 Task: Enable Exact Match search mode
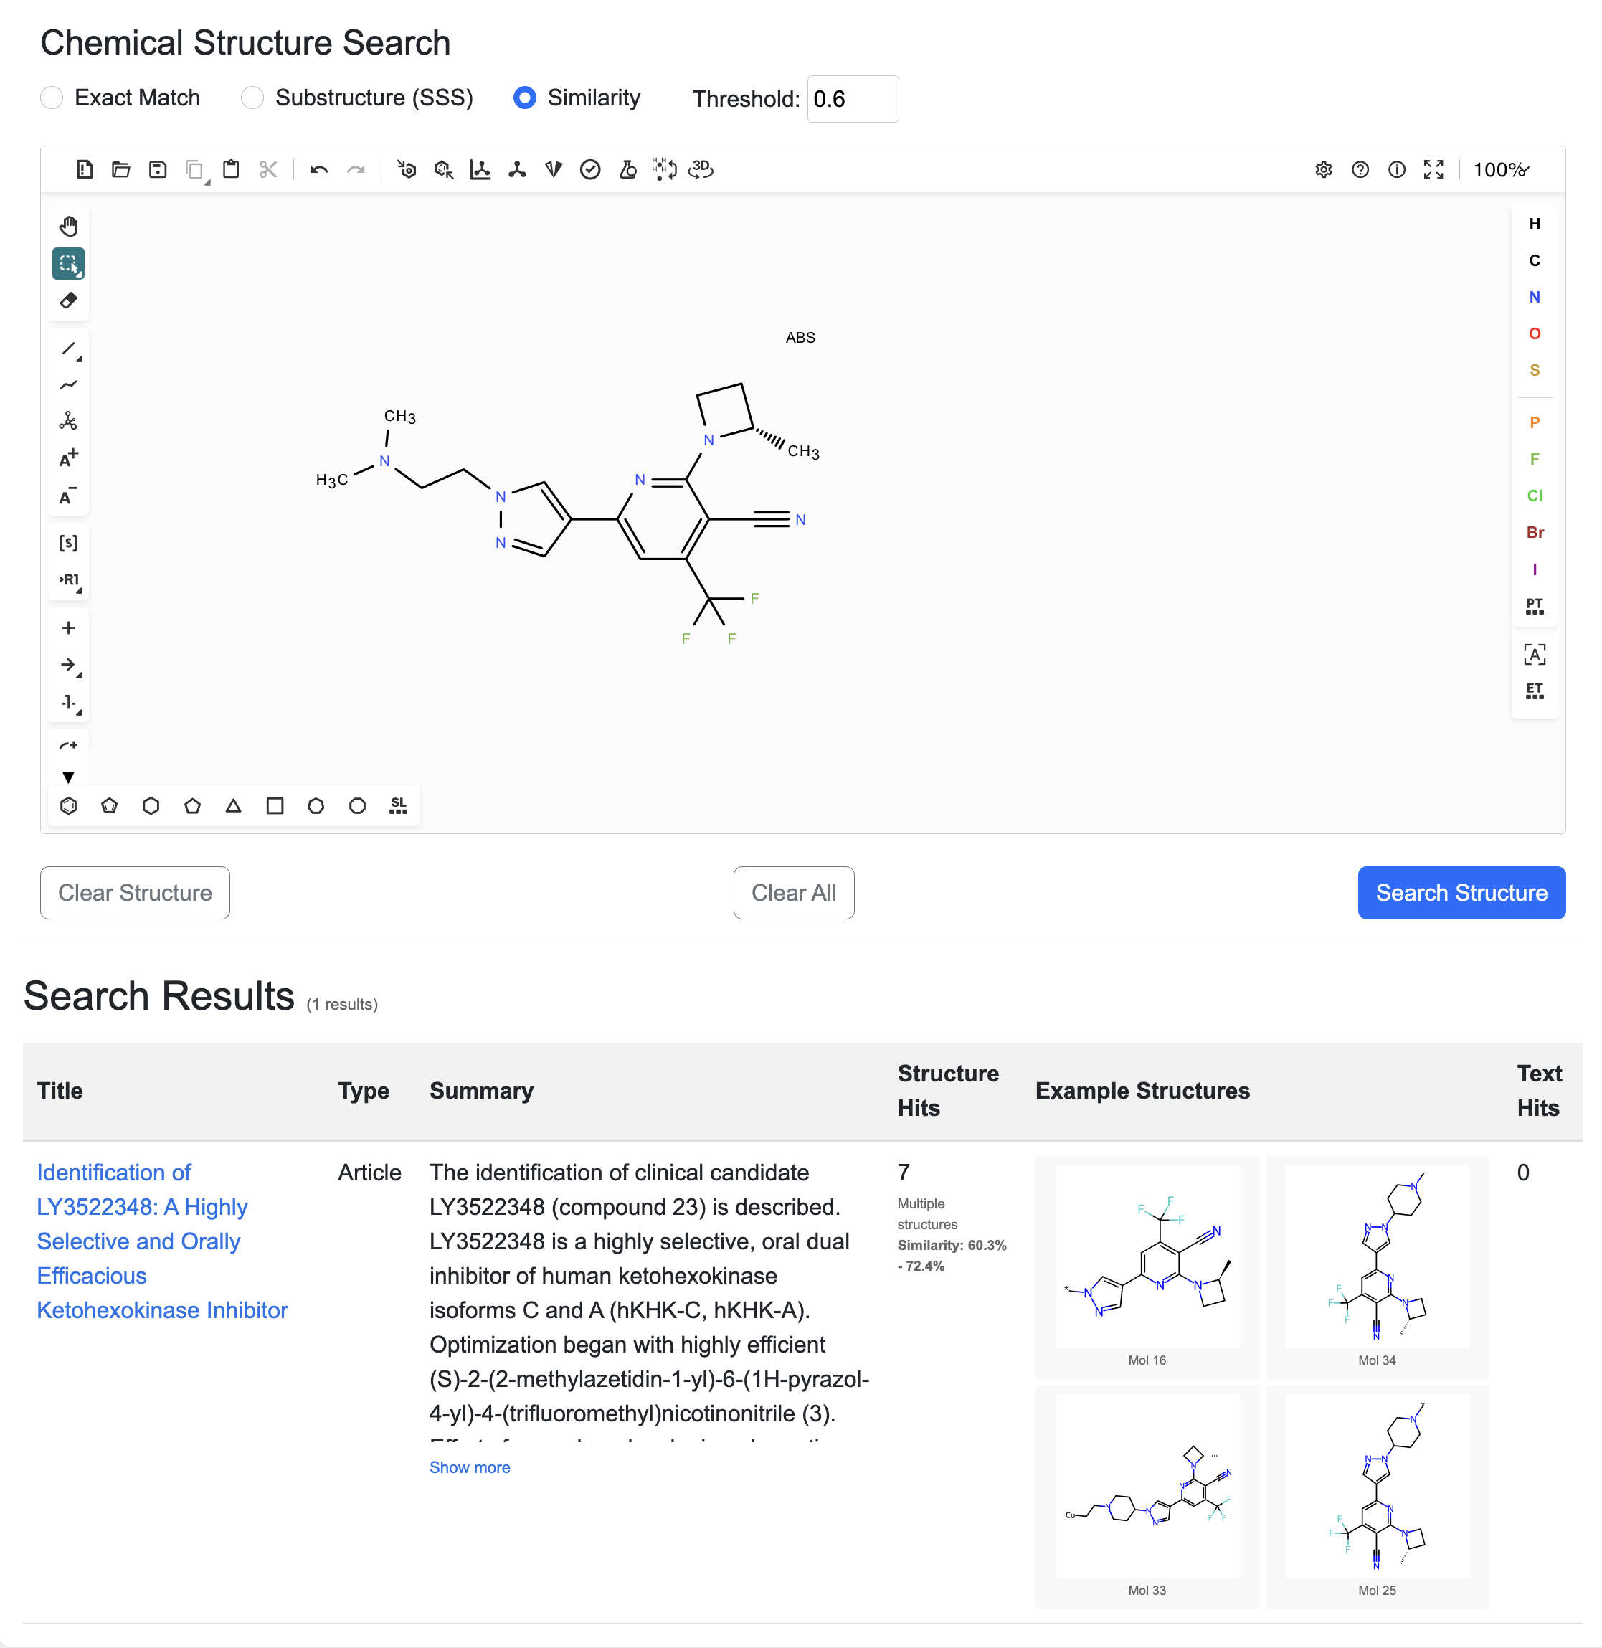(x=52, y=98)
